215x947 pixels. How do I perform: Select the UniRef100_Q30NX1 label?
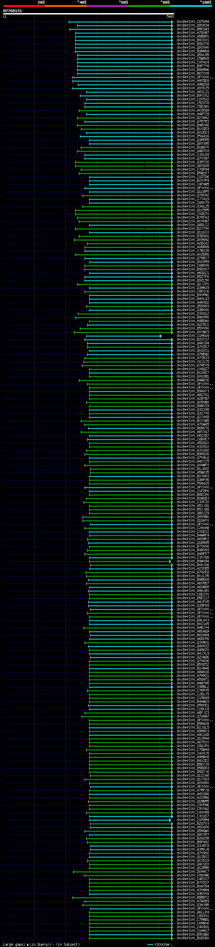(x=193, y=642)
